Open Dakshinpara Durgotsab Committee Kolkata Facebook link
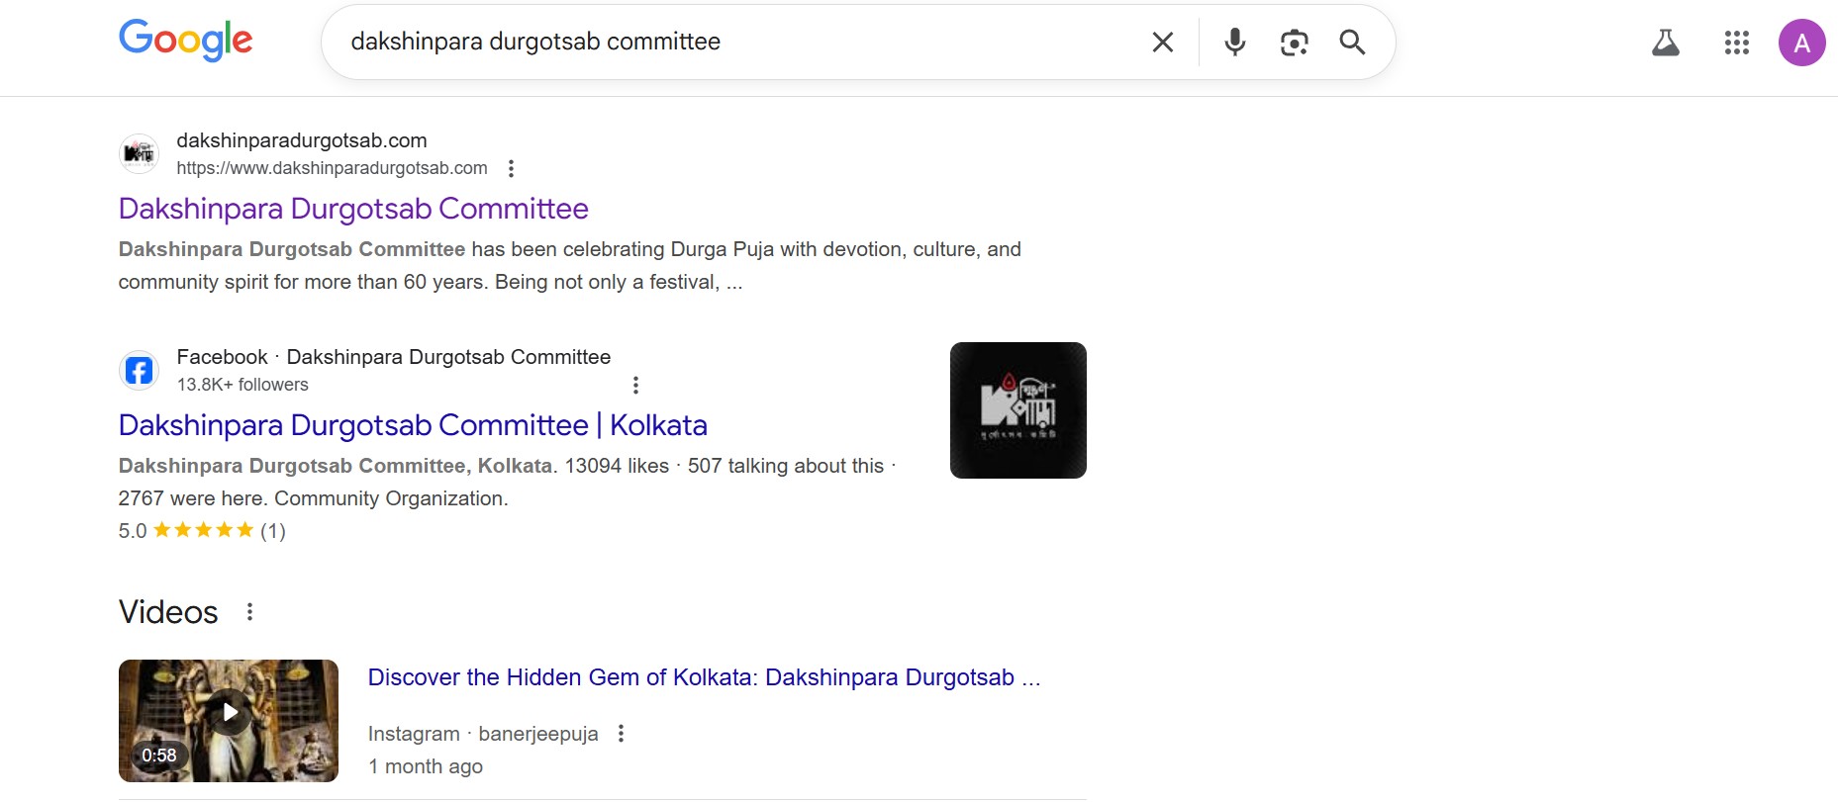This screenshot has height=802, width=1838. (x=413, y=425)
